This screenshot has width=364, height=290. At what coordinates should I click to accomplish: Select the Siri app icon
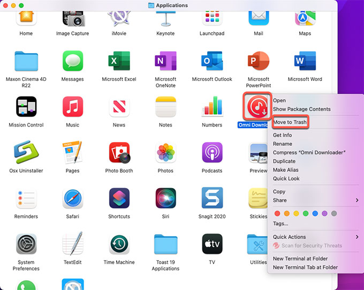[165, 198]
